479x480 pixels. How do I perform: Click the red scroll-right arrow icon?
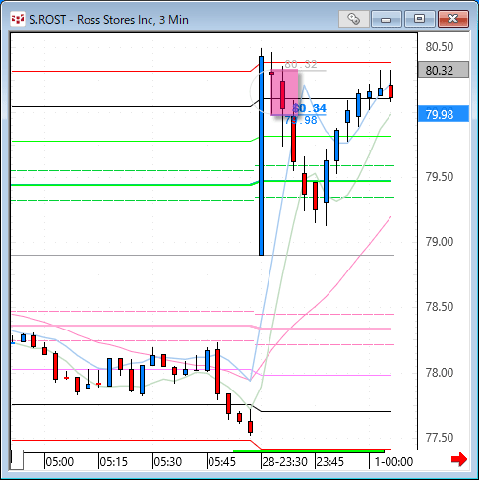pos(459,459)
